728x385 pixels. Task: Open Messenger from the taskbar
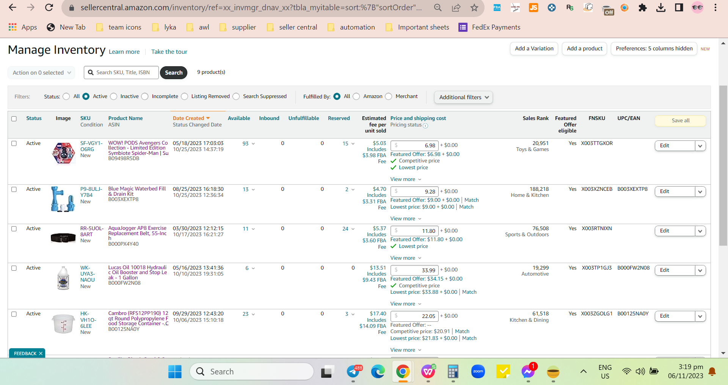tap(528, 372)
